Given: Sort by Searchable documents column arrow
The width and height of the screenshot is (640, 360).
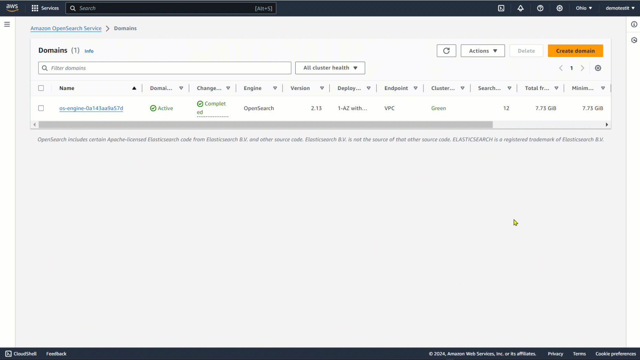Looking at the screenshot, I should click(x=510, y=88).
